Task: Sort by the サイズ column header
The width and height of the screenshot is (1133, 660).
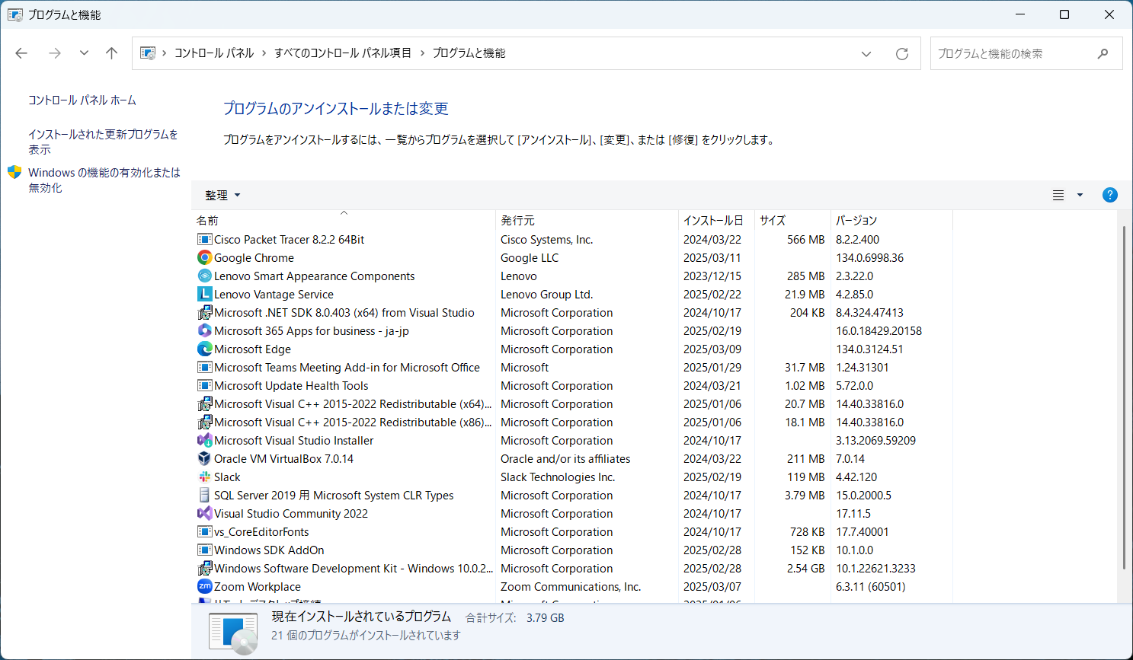Action: pyautogui.click(x=792, y=220)
